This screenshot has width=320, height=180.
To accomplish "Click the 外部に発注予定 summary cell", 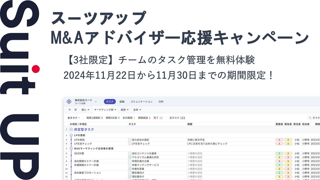I will (x=196, y=140).
